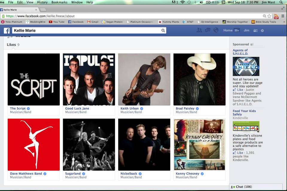
Task: Click the Time Machine clock icon
Action: (189, 2)
